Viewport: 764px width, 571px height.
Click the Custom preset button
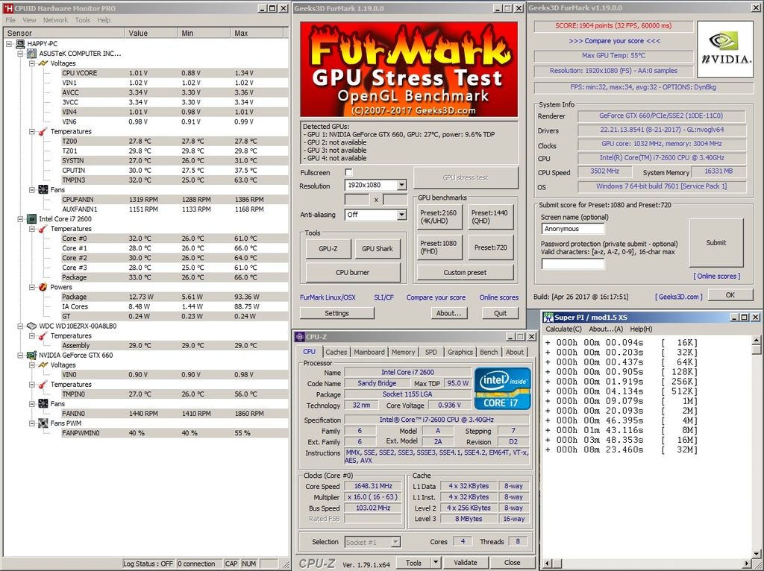tap(465, 273)
